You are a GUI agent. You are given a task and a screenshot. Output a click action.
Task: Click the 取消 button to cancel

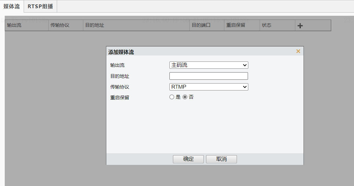(x=221, y=159)
